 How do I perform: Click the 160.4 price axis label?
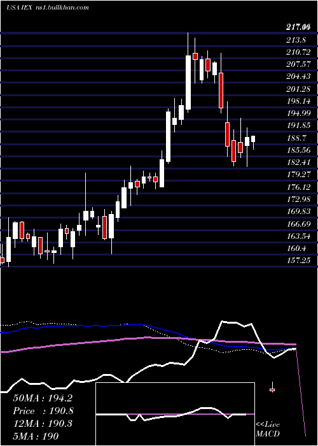296,248
